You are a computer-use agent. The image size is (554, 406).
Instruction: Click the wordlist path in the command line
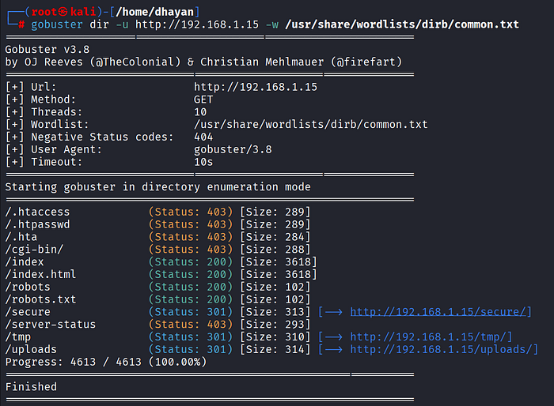[402, 24]
